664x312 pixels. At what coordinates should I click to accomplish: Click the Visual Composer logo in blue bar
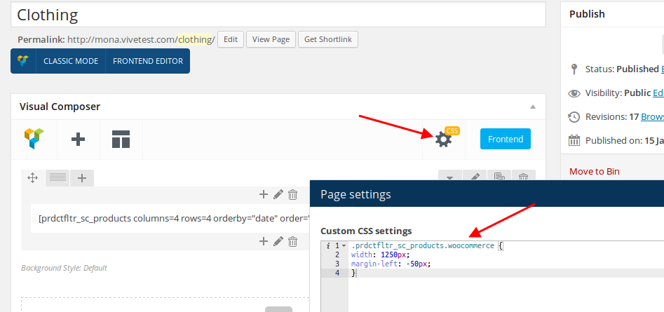[x=23, y=61]
